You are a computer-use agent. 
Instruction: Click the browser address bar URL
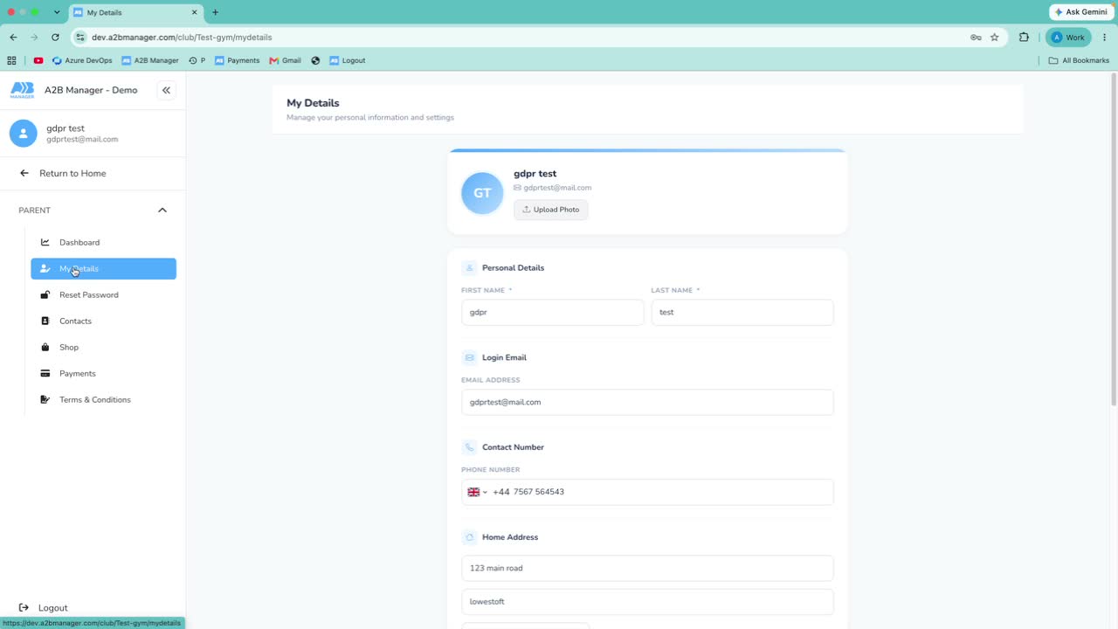[182, 38]
